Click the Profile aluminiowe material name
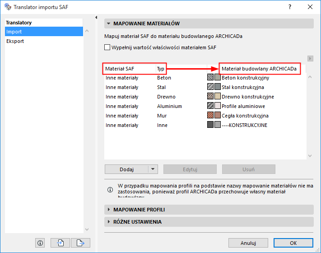 (243, 106)
